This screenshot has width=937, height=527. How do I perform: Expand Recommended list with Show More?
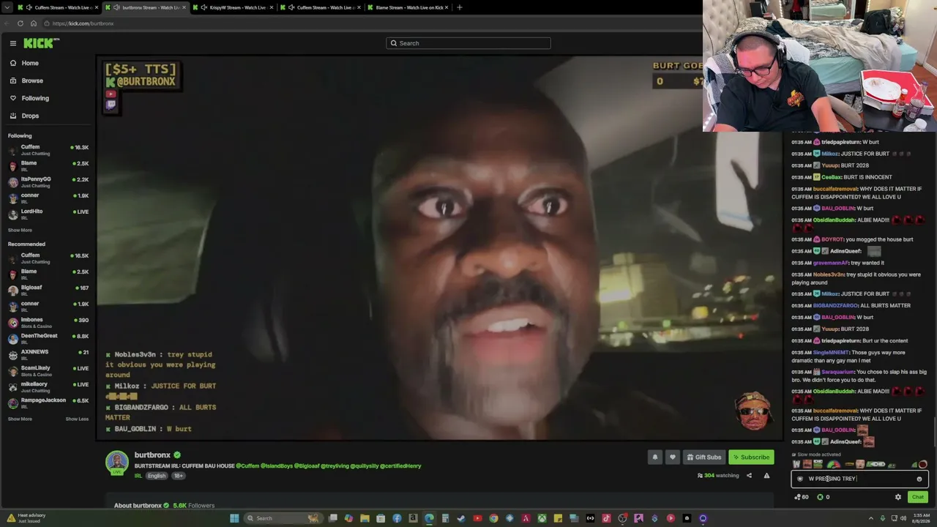click(x=20, y=419)
